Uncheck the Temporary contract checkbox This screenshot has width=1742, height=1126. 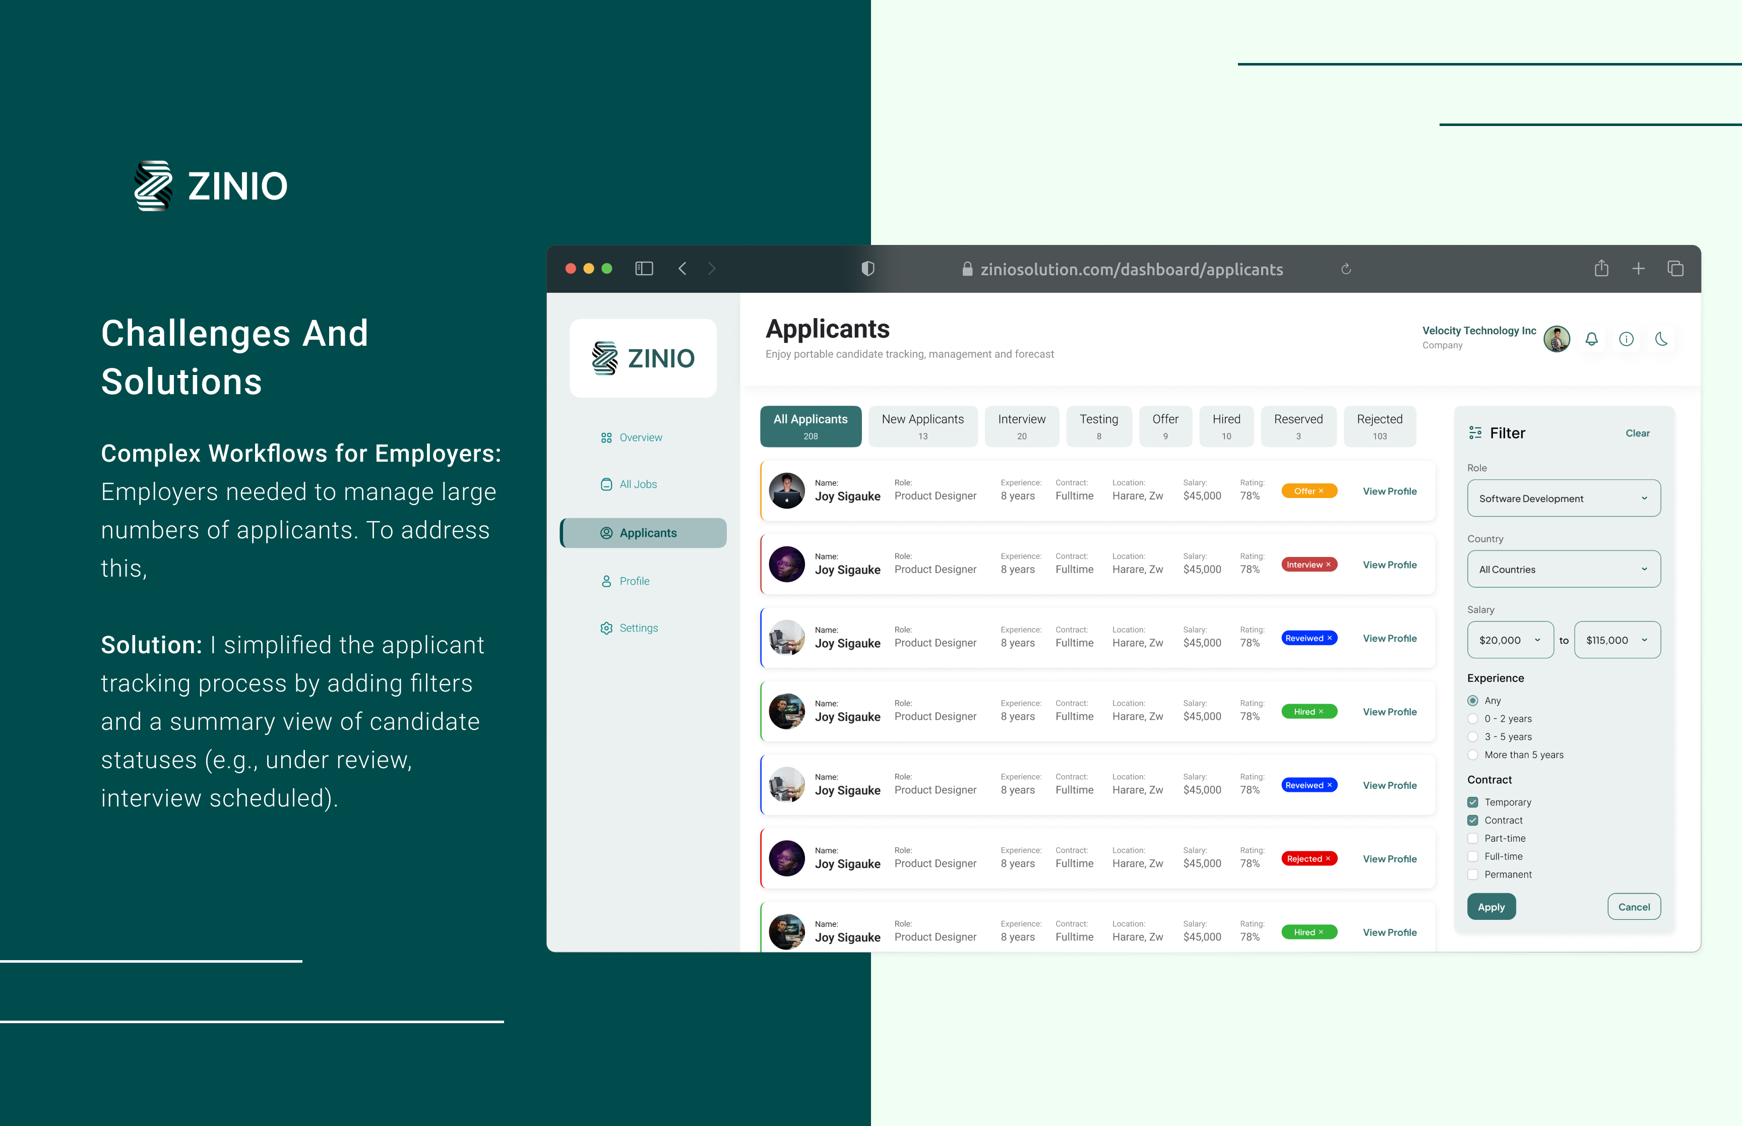[x=1473, y=802]
